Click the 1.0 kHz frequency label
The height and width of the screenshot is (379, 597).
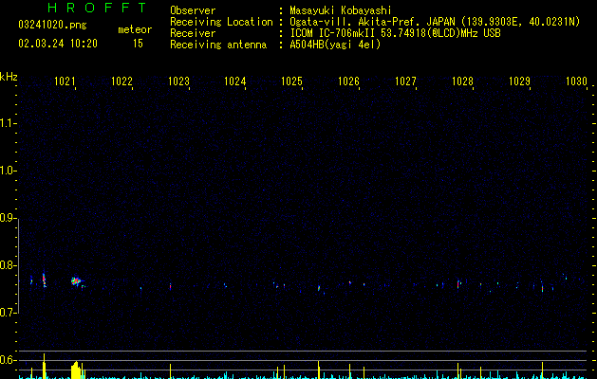point(8,171)
